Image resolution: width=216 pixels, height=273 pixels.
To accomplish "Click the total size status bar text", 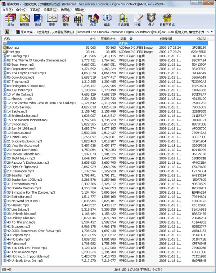I will tap(138, 269).
